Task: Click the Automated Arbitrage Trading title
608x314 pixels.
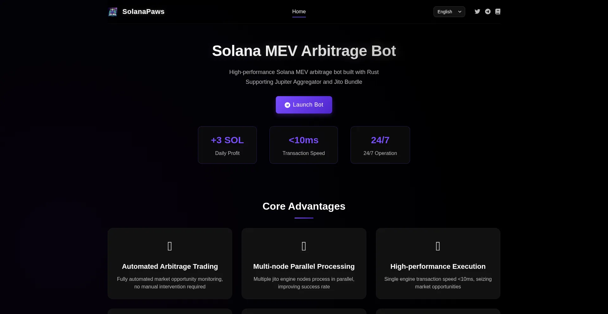Action: pyautogui.click(x=170, y=267)
